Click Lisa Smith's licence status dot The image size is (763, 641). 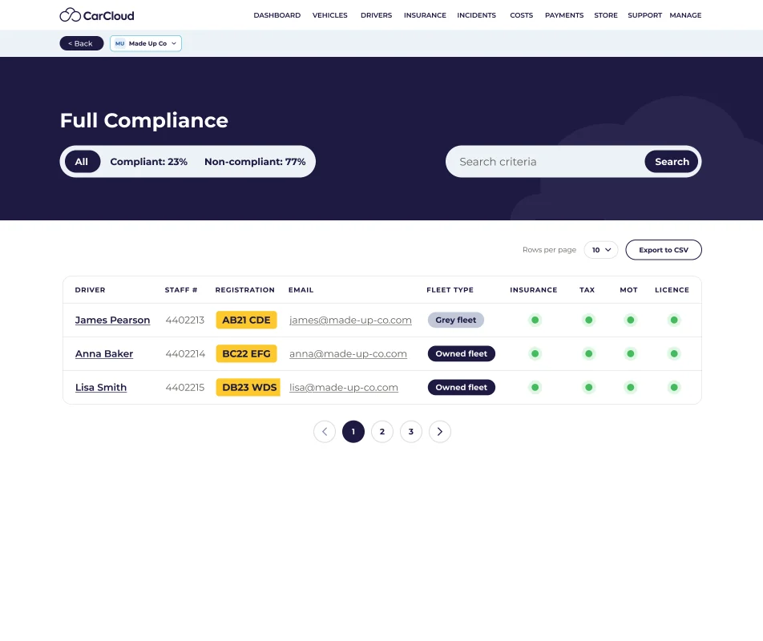click(x=673, y=387)
